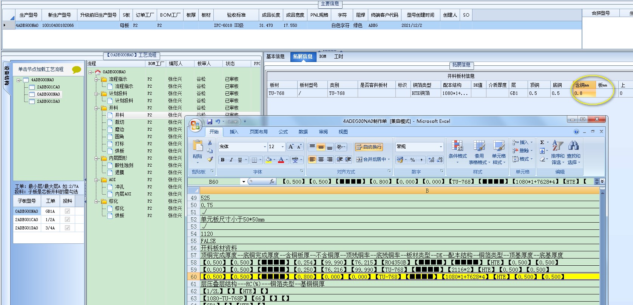Screen dimensions: 633x305
Task: Toggle Italic formatting in Excel
Action: pyautogui.click(x=231, y=160)
